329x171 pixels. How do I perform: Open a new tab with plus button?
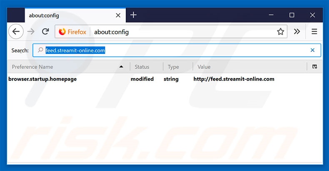pyautogui.click(x=133, y=15)
